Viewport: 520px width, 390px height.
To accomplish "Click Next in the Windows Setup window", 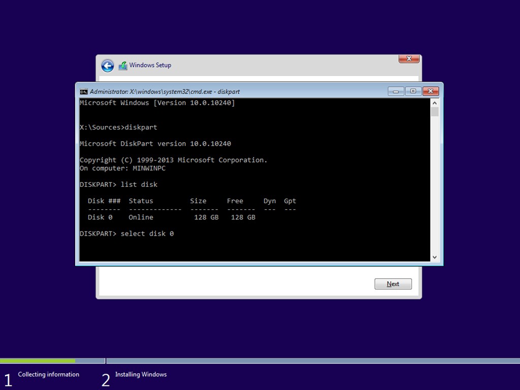I will [393, 284].
